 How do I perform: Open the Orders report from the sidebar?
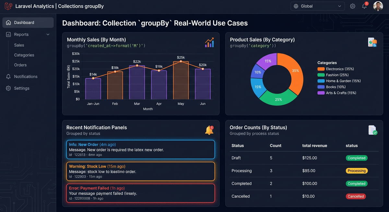20,65
